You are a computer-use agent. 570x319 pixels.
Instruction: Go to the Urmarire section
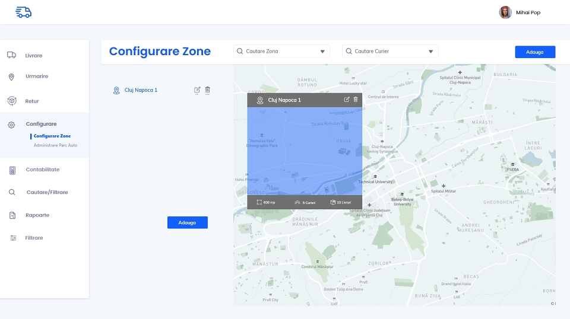[37, 76]
